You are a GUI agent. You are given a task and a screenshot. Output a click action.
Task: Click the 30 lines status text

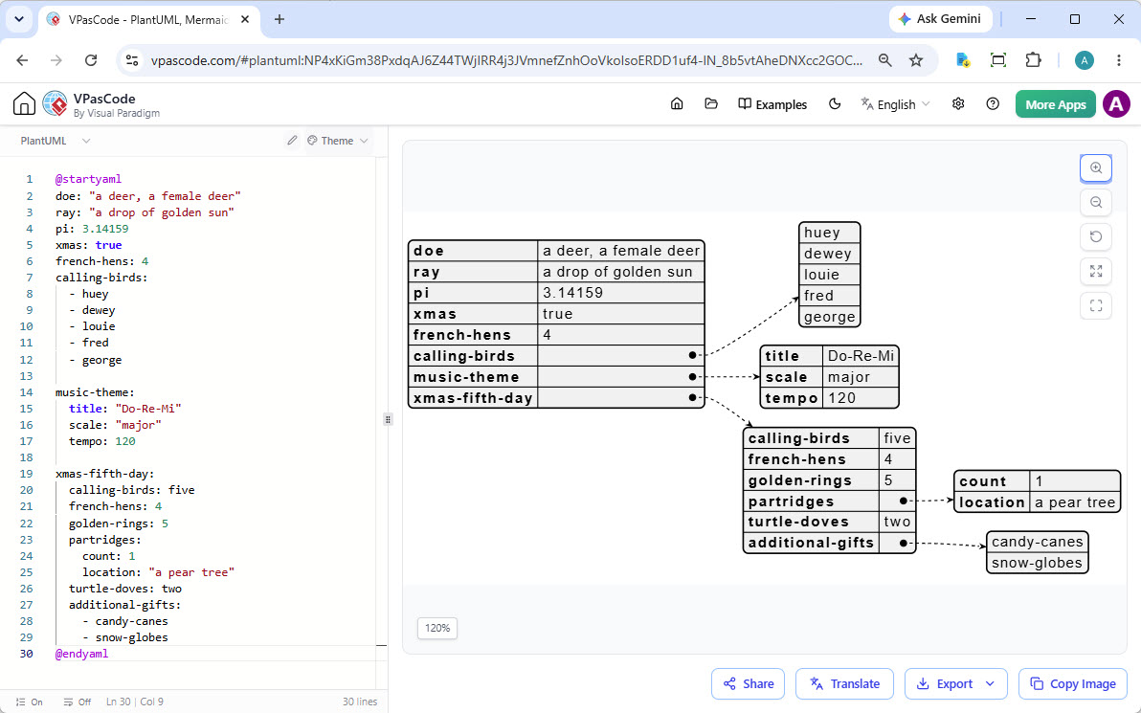tap(360, 702)
